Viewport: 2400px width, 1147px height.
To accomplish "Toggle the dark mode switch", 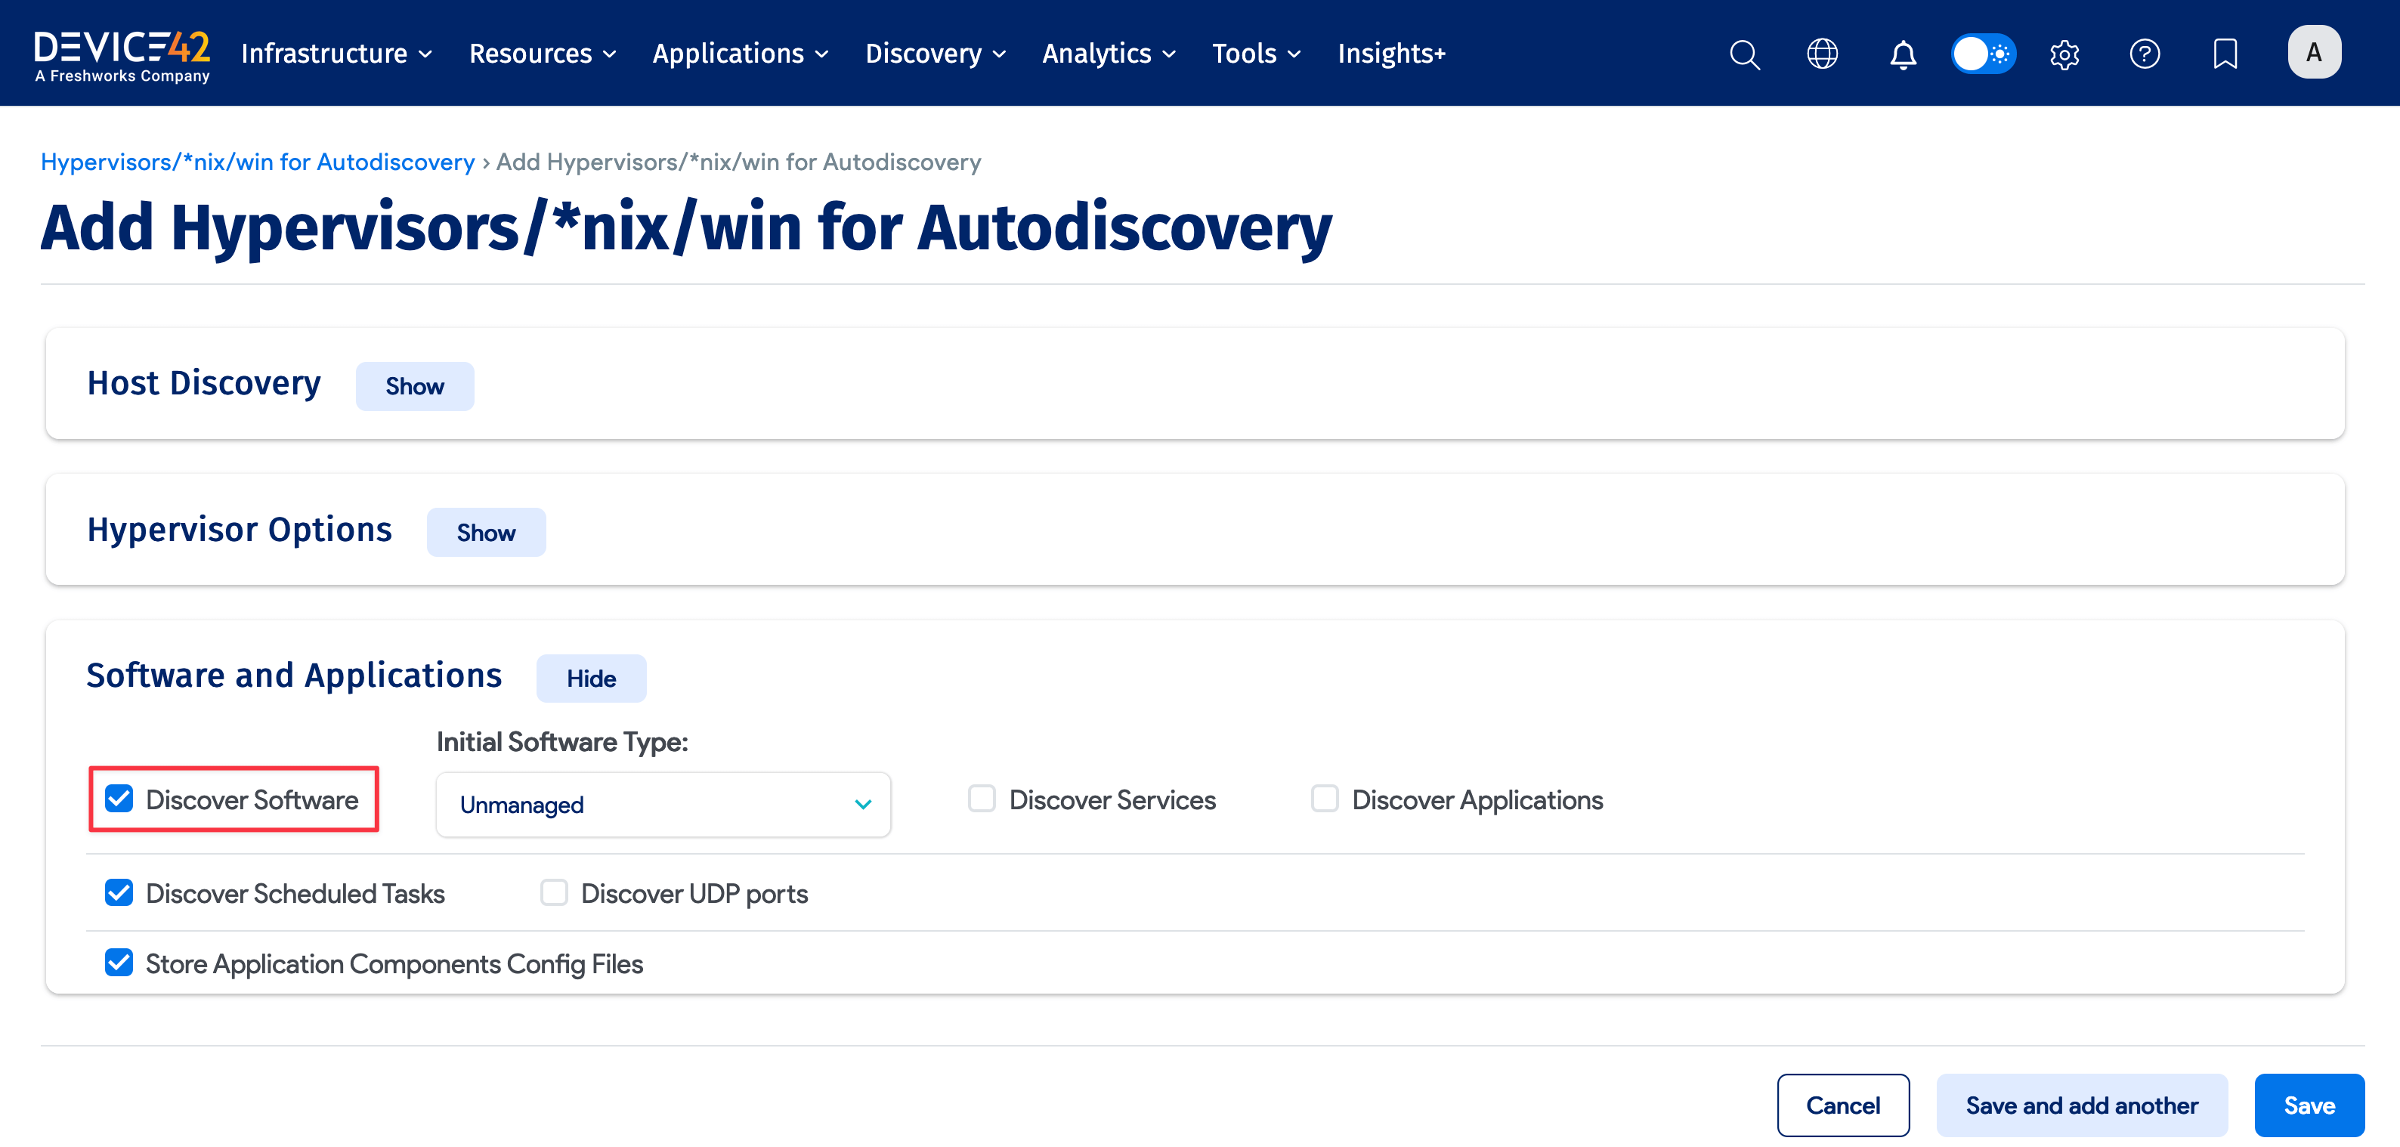I will pos(1983,53).
